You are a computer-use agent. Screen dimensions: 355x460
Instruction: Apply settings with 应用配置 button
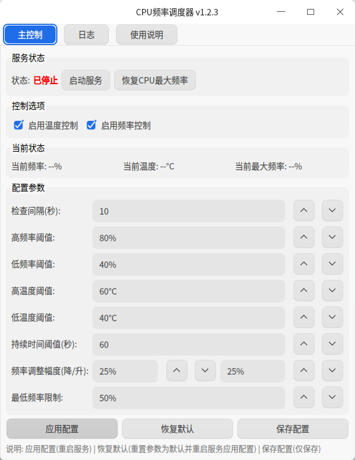[x=62, y=429]
